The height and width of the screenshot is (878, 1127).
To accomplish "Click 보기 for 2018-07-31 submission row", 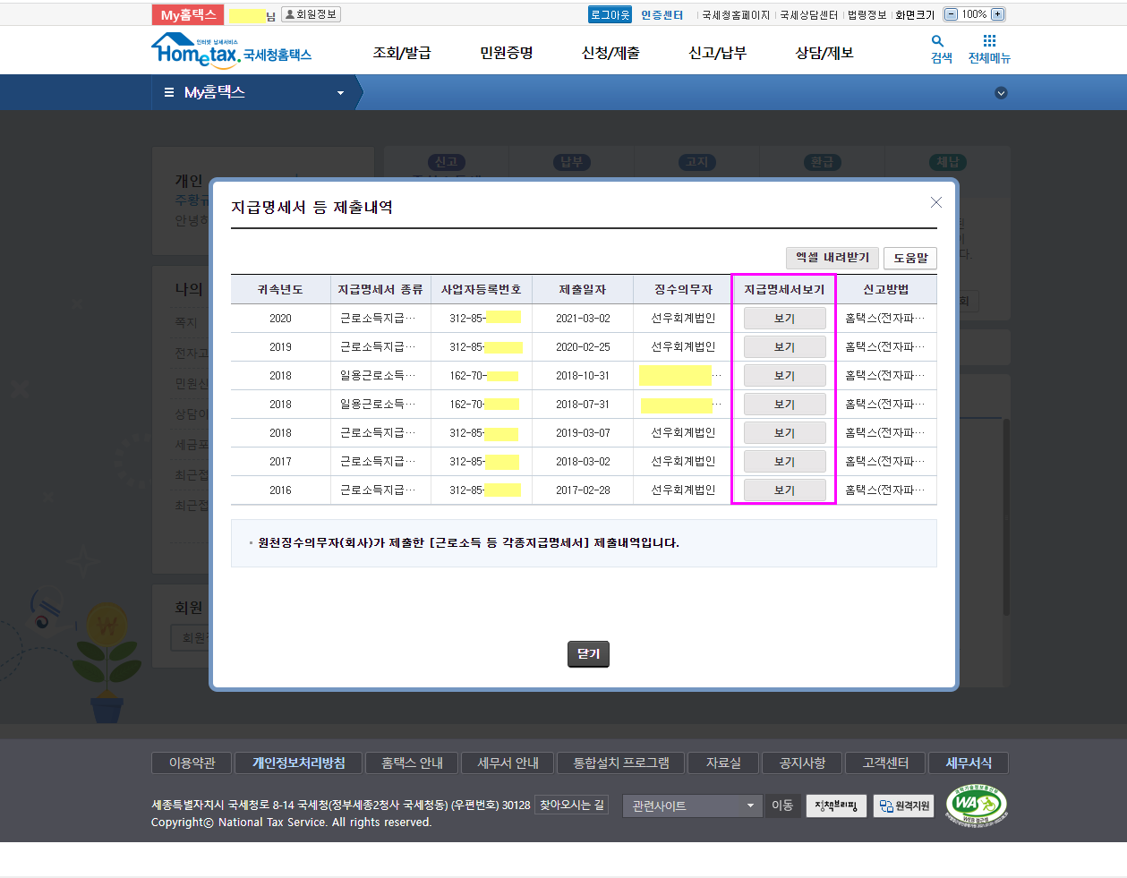I will [784, 405].
